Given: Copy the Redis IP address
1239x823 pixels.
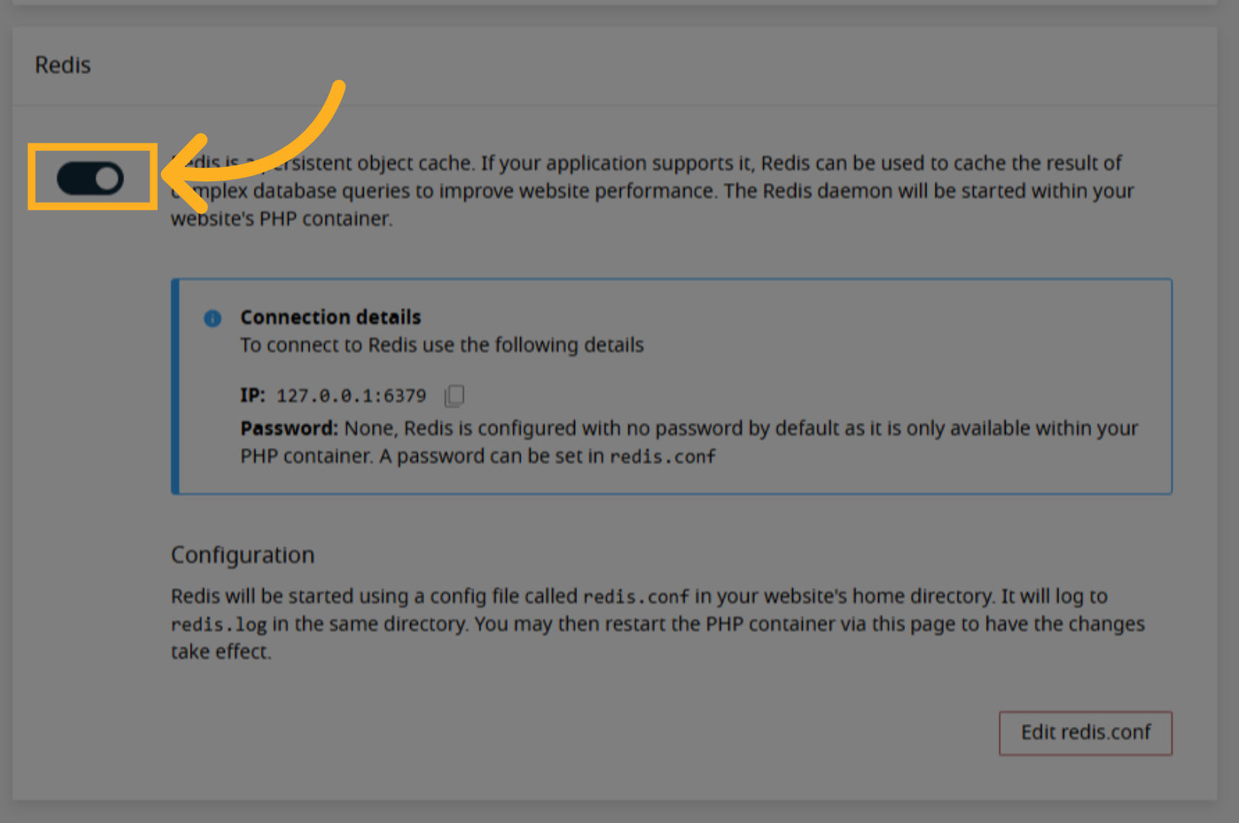Looking at the screenshot, I should click(x=454, y=395).
